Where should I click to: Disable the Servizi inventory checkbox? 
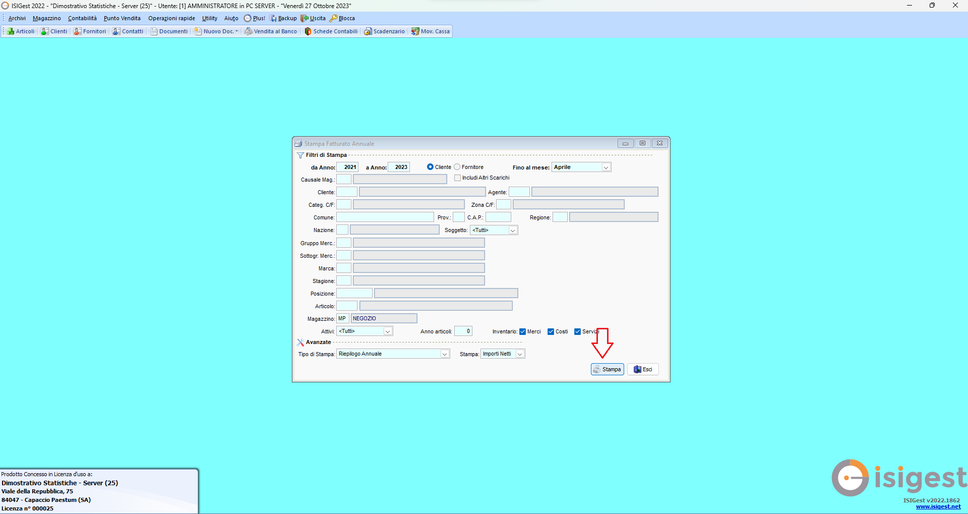point(578,331)
